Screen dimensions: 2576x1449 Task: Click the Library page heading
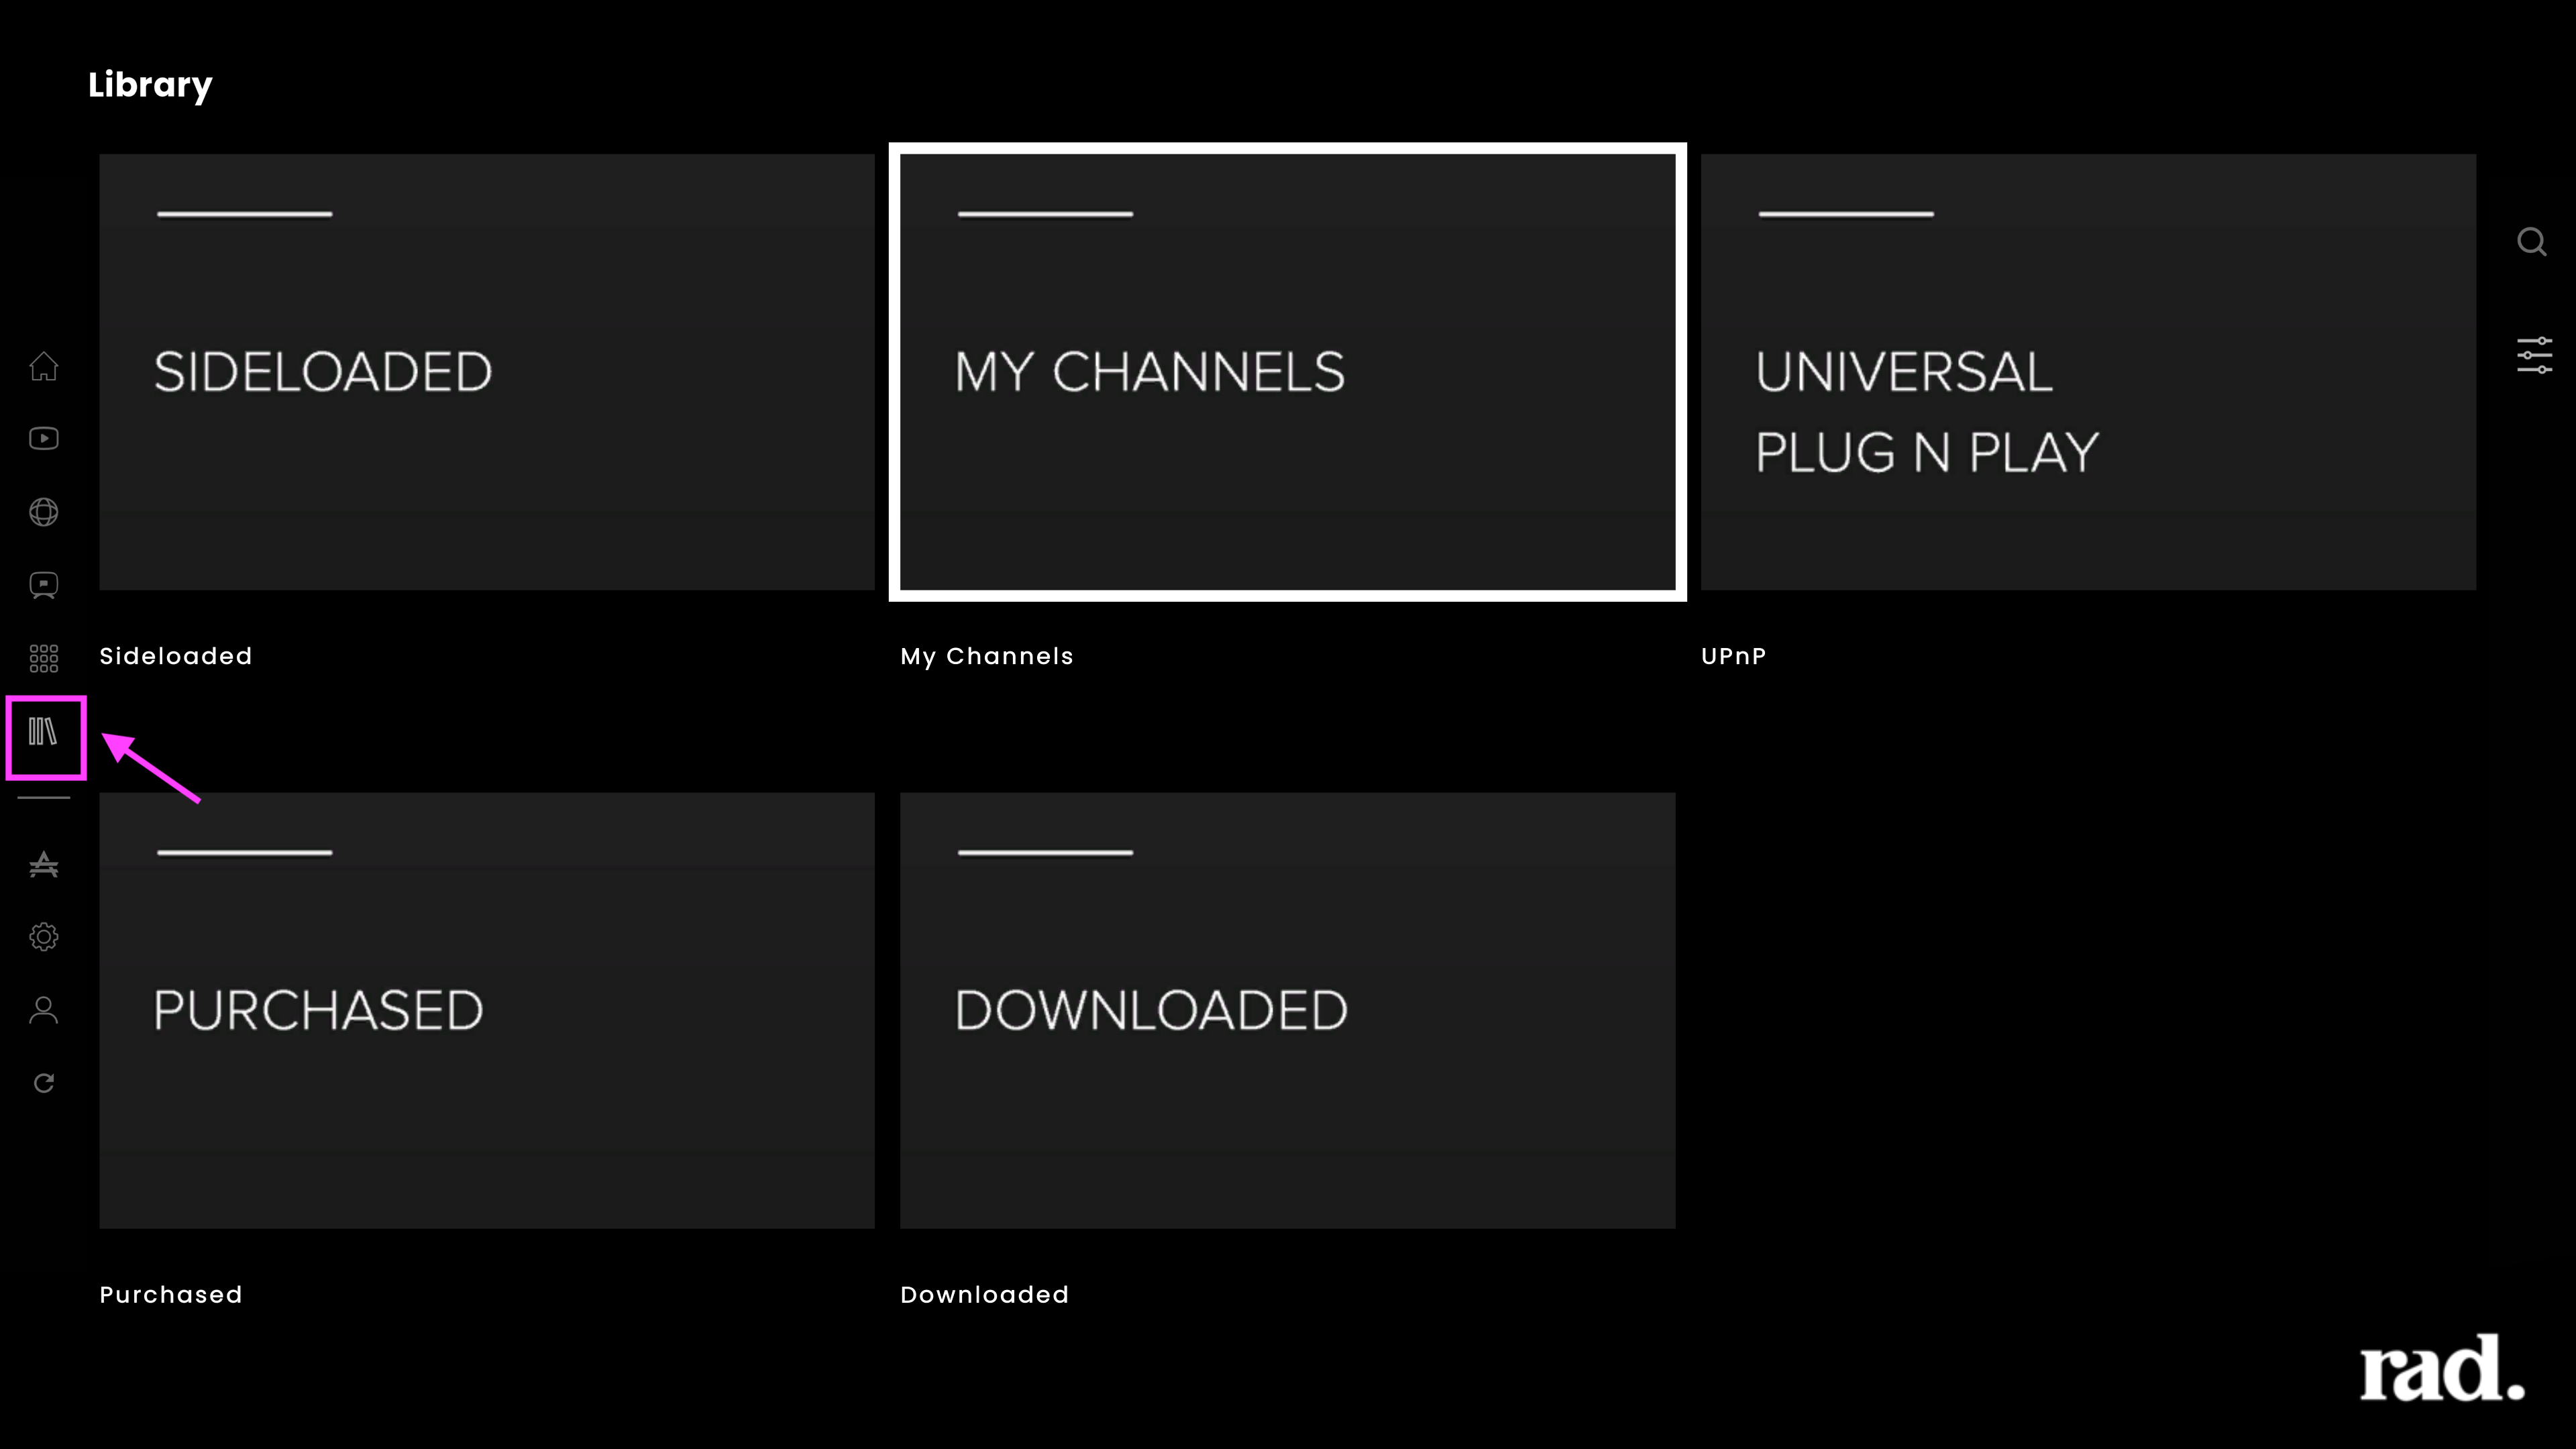click(x=150, y=85)
